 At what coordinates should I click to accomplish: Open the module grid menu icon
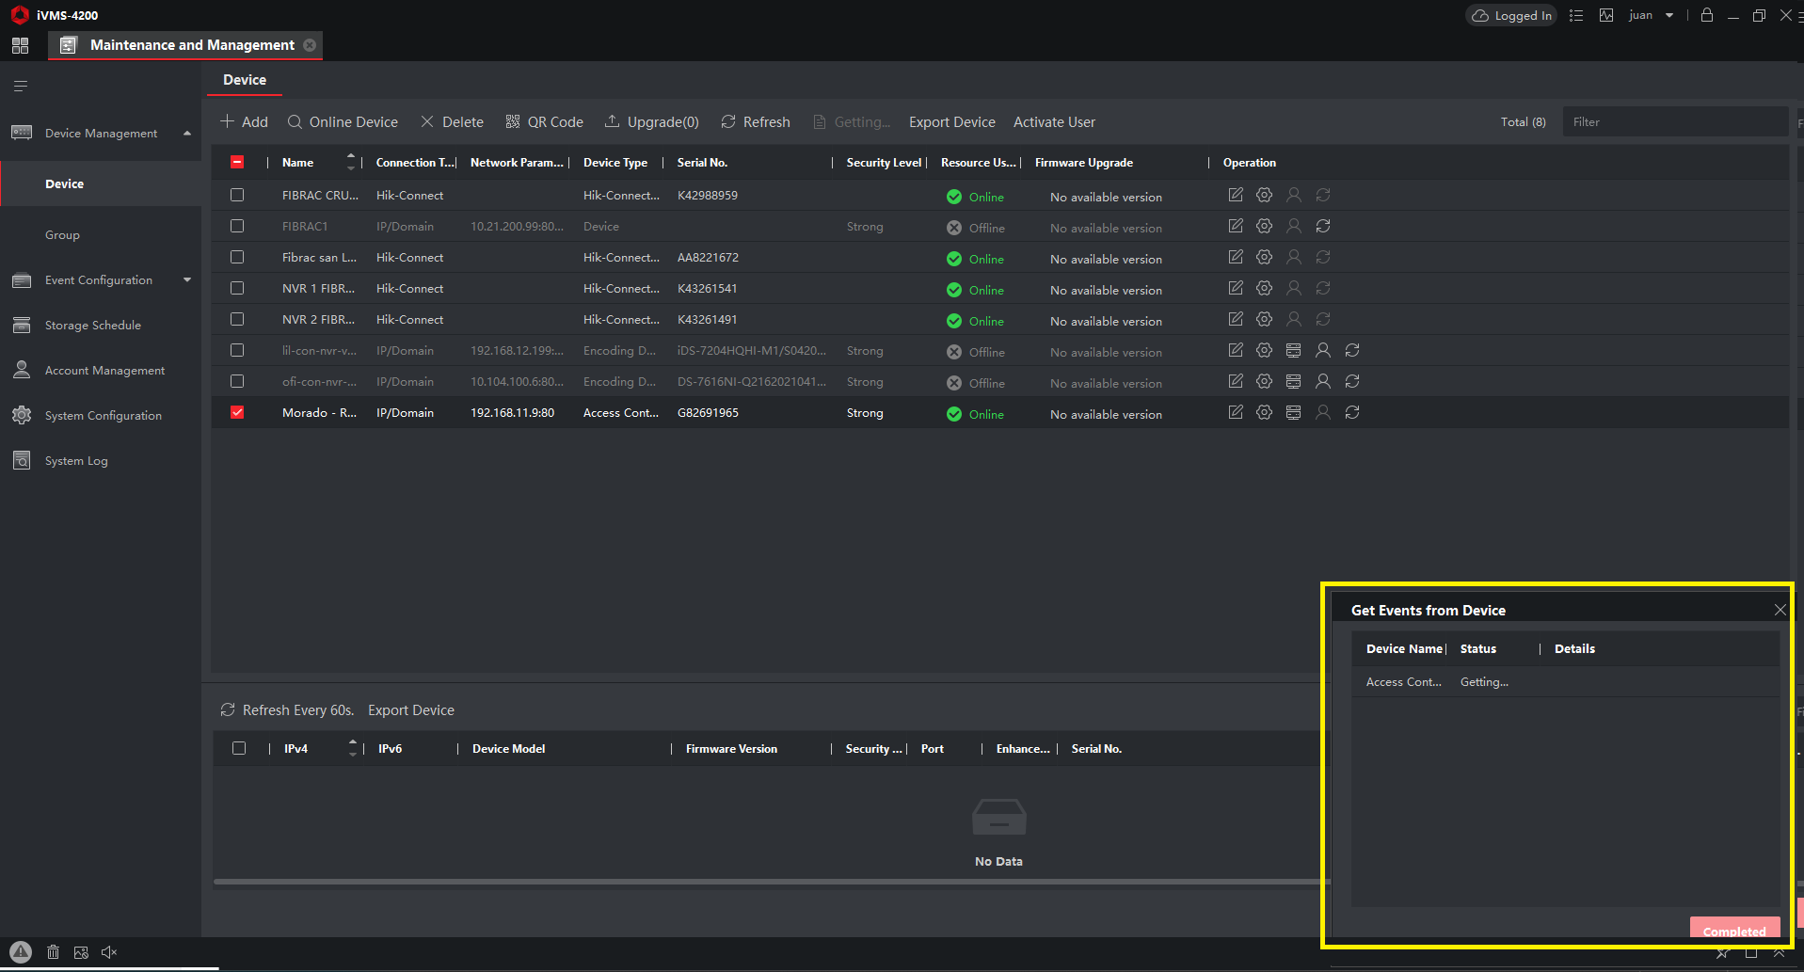pos(20,45)
